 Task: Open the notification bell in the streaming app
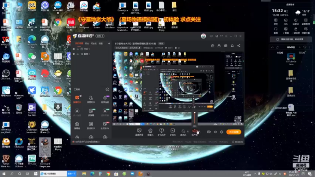tap(232, 46)
